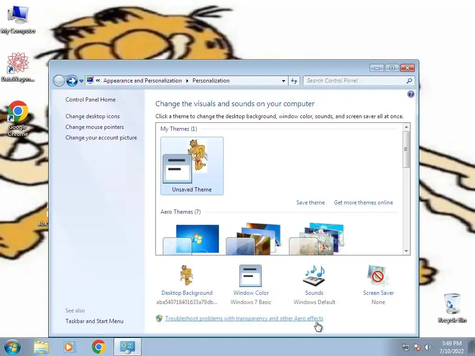This screenshot has height=356, width=475.
Task: Click the Control Panel icon in the address bar
Action: (90, 81)
